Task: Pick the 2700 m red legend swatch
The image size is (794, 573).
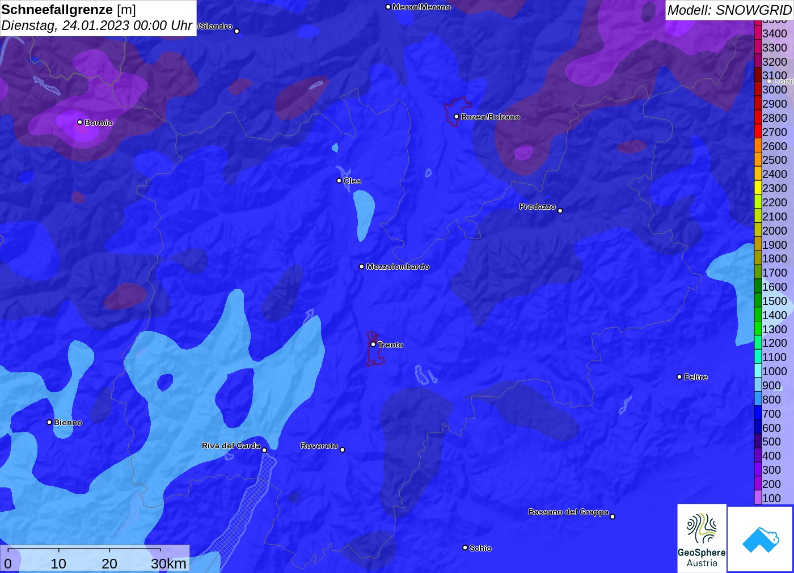Action: 758,131
